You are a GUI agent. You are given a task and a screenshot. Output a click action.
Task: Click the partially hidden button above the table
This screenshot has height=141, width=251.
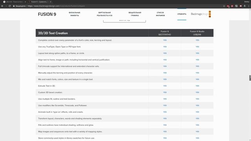(x=125, y=21)
